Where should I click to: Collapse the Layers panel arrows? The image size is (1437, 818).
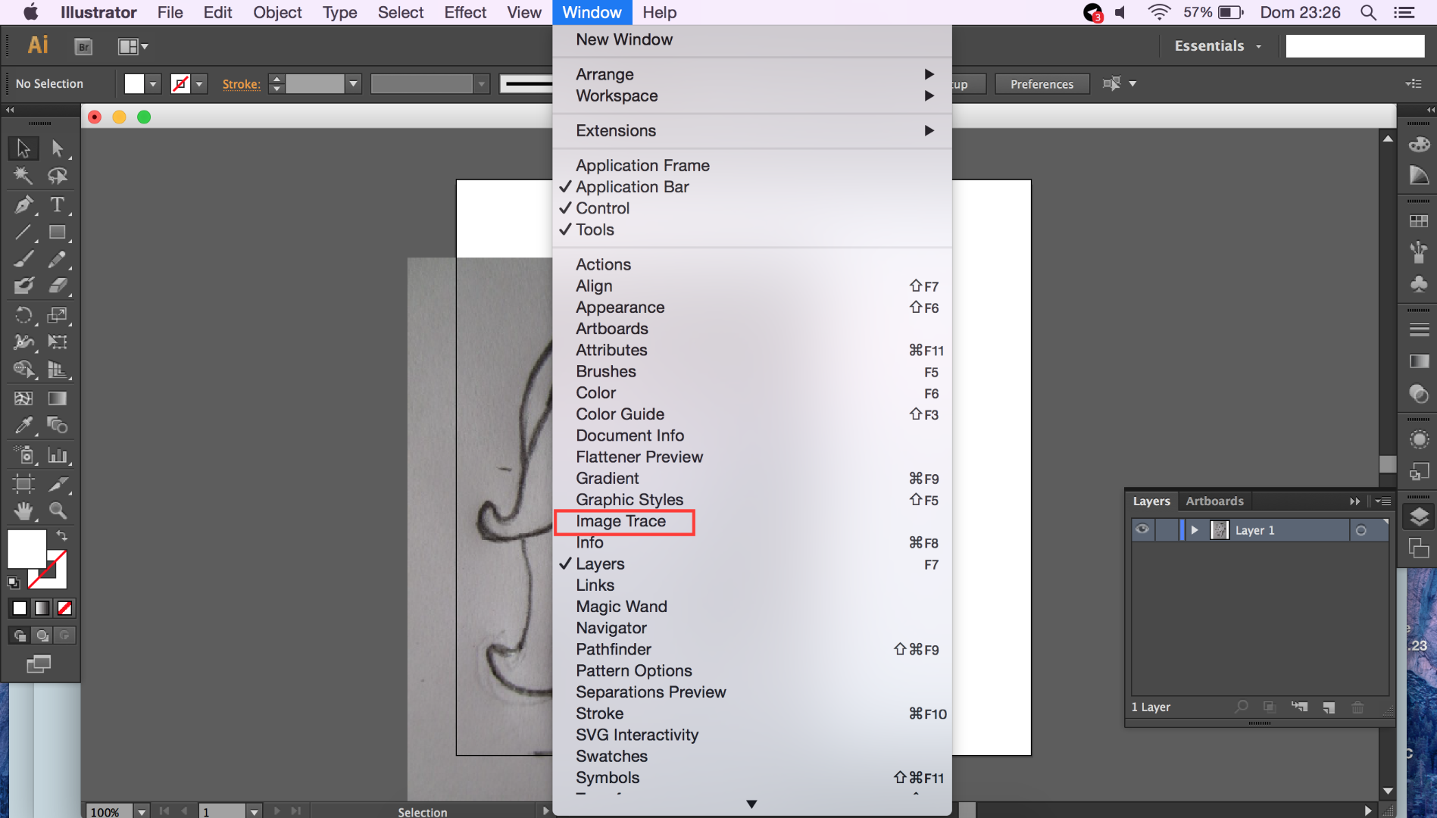pyautogui.click(x=1354, y=501)
